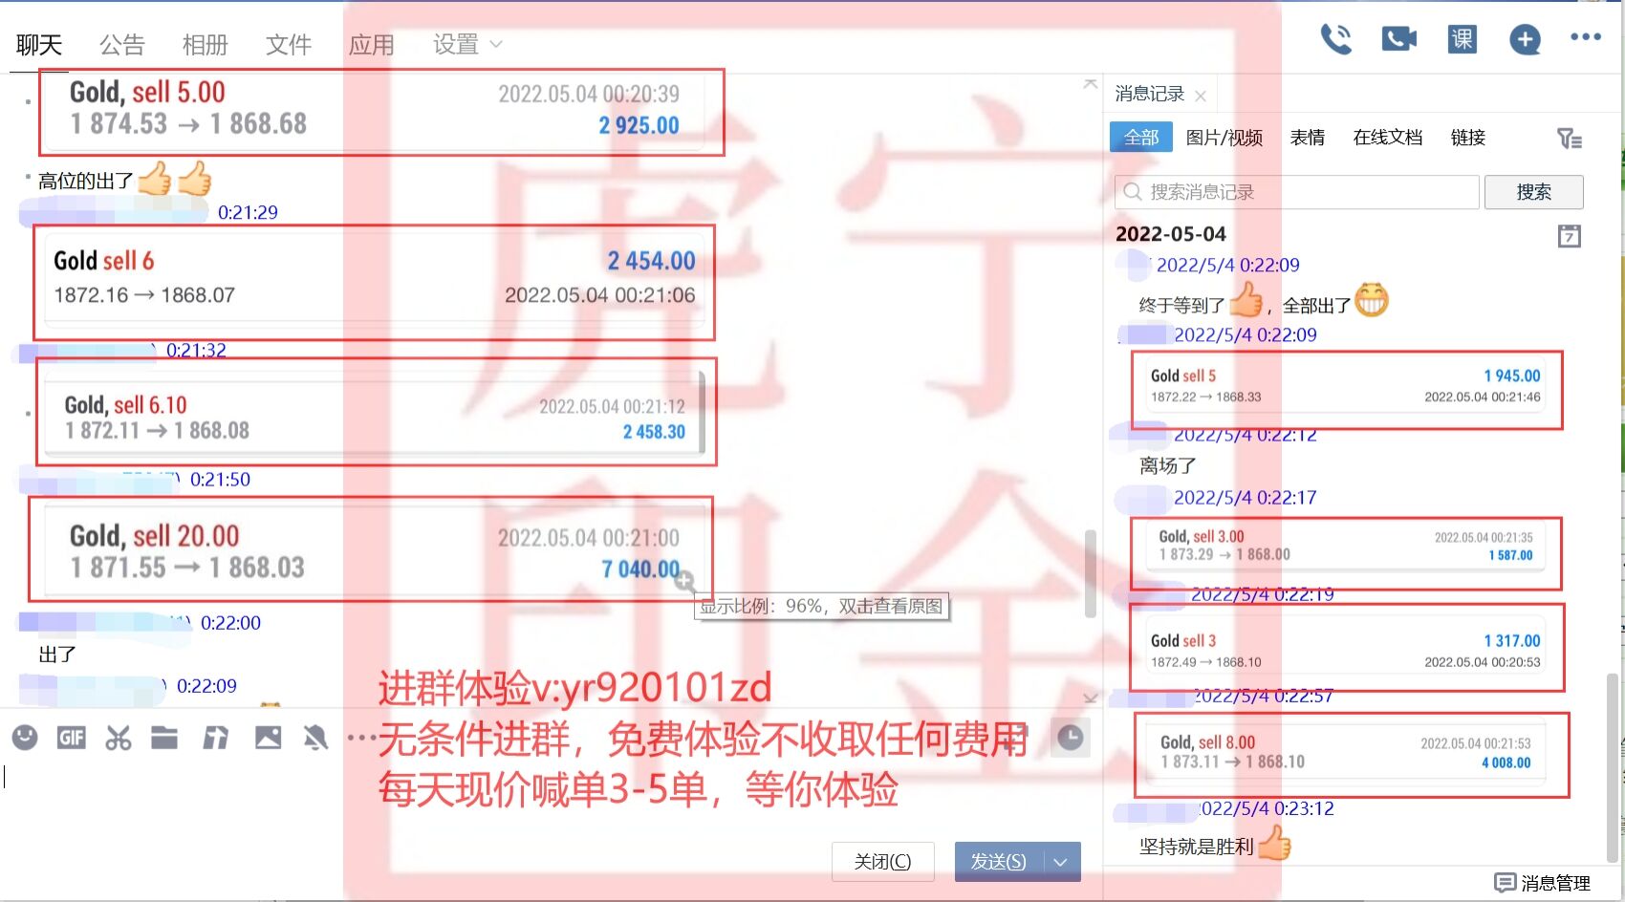Image resolution: width=1625 pixels, height=902 pixels.
Task: Click the message text 坚持就是胜利
Action: click(x=1196, y=847)
